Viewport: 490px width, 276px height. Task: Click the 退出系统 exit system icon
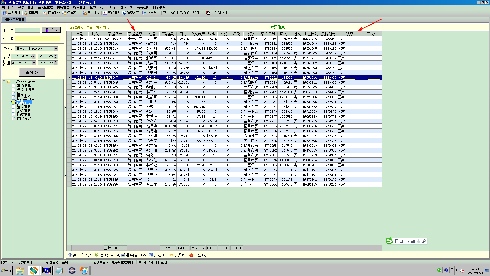coord(144,13)
